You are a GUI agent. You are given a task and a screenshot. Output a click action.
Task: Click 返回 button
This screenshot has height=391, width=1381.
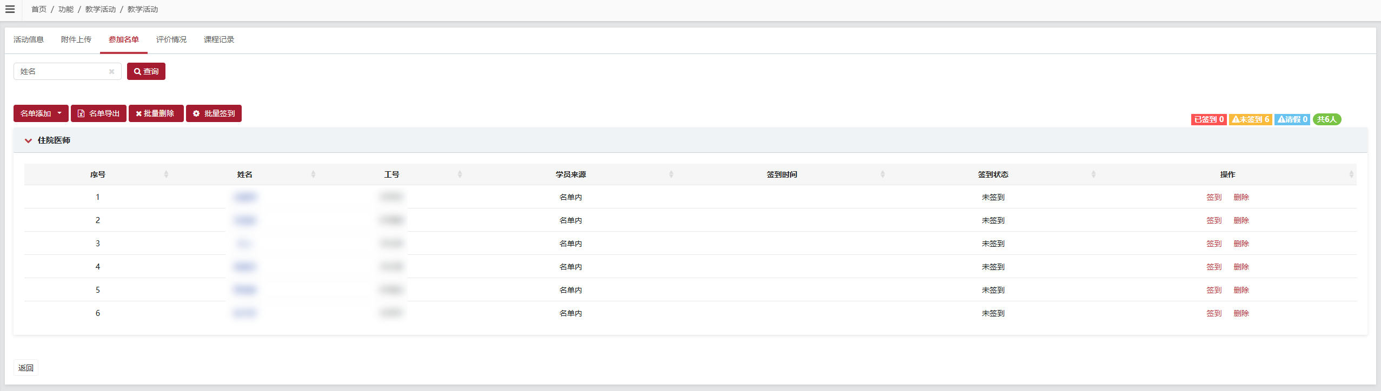click(x=26, y=368)
